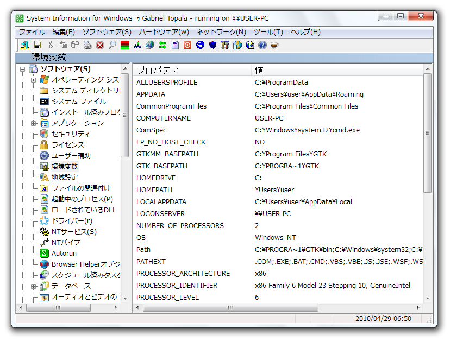Click the scissors cut icon

(x=50, y=45)
